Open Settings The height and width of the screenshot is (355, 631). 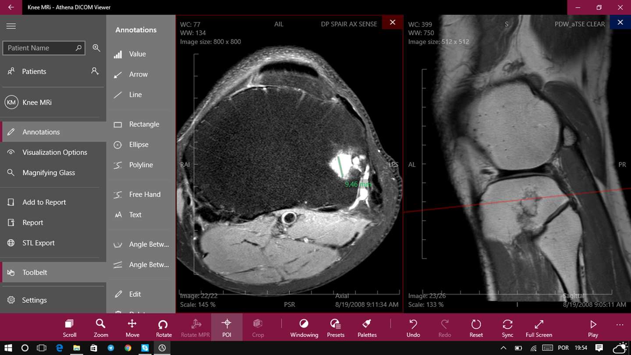[x=53, y=300]
